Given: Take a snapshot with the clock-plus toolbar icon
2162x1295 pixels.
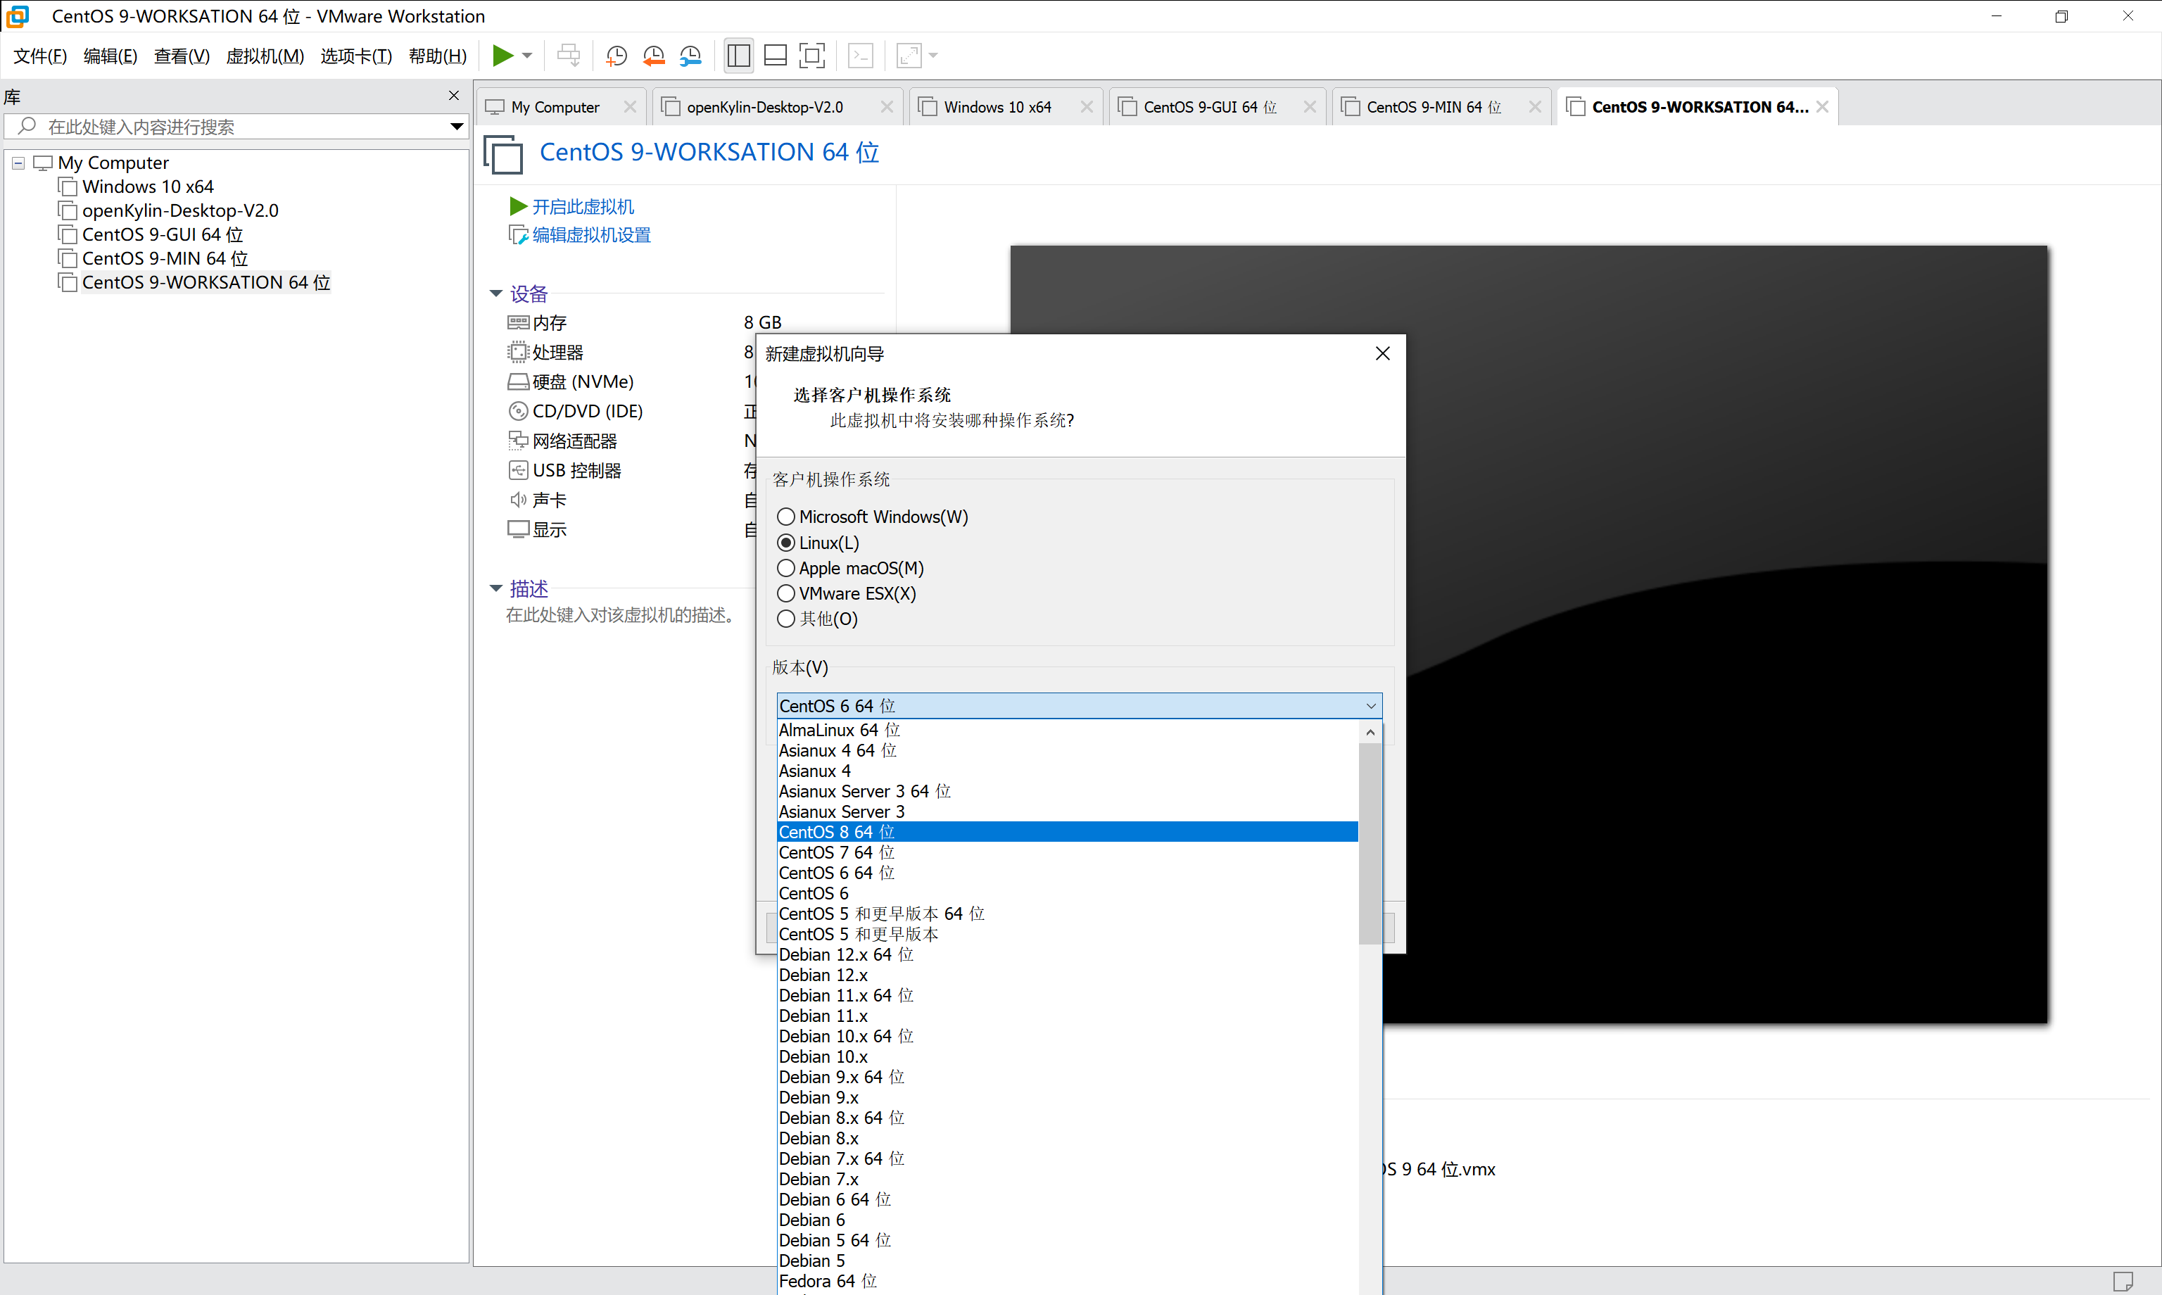Looking at the screenshot, I should (616, 56).
